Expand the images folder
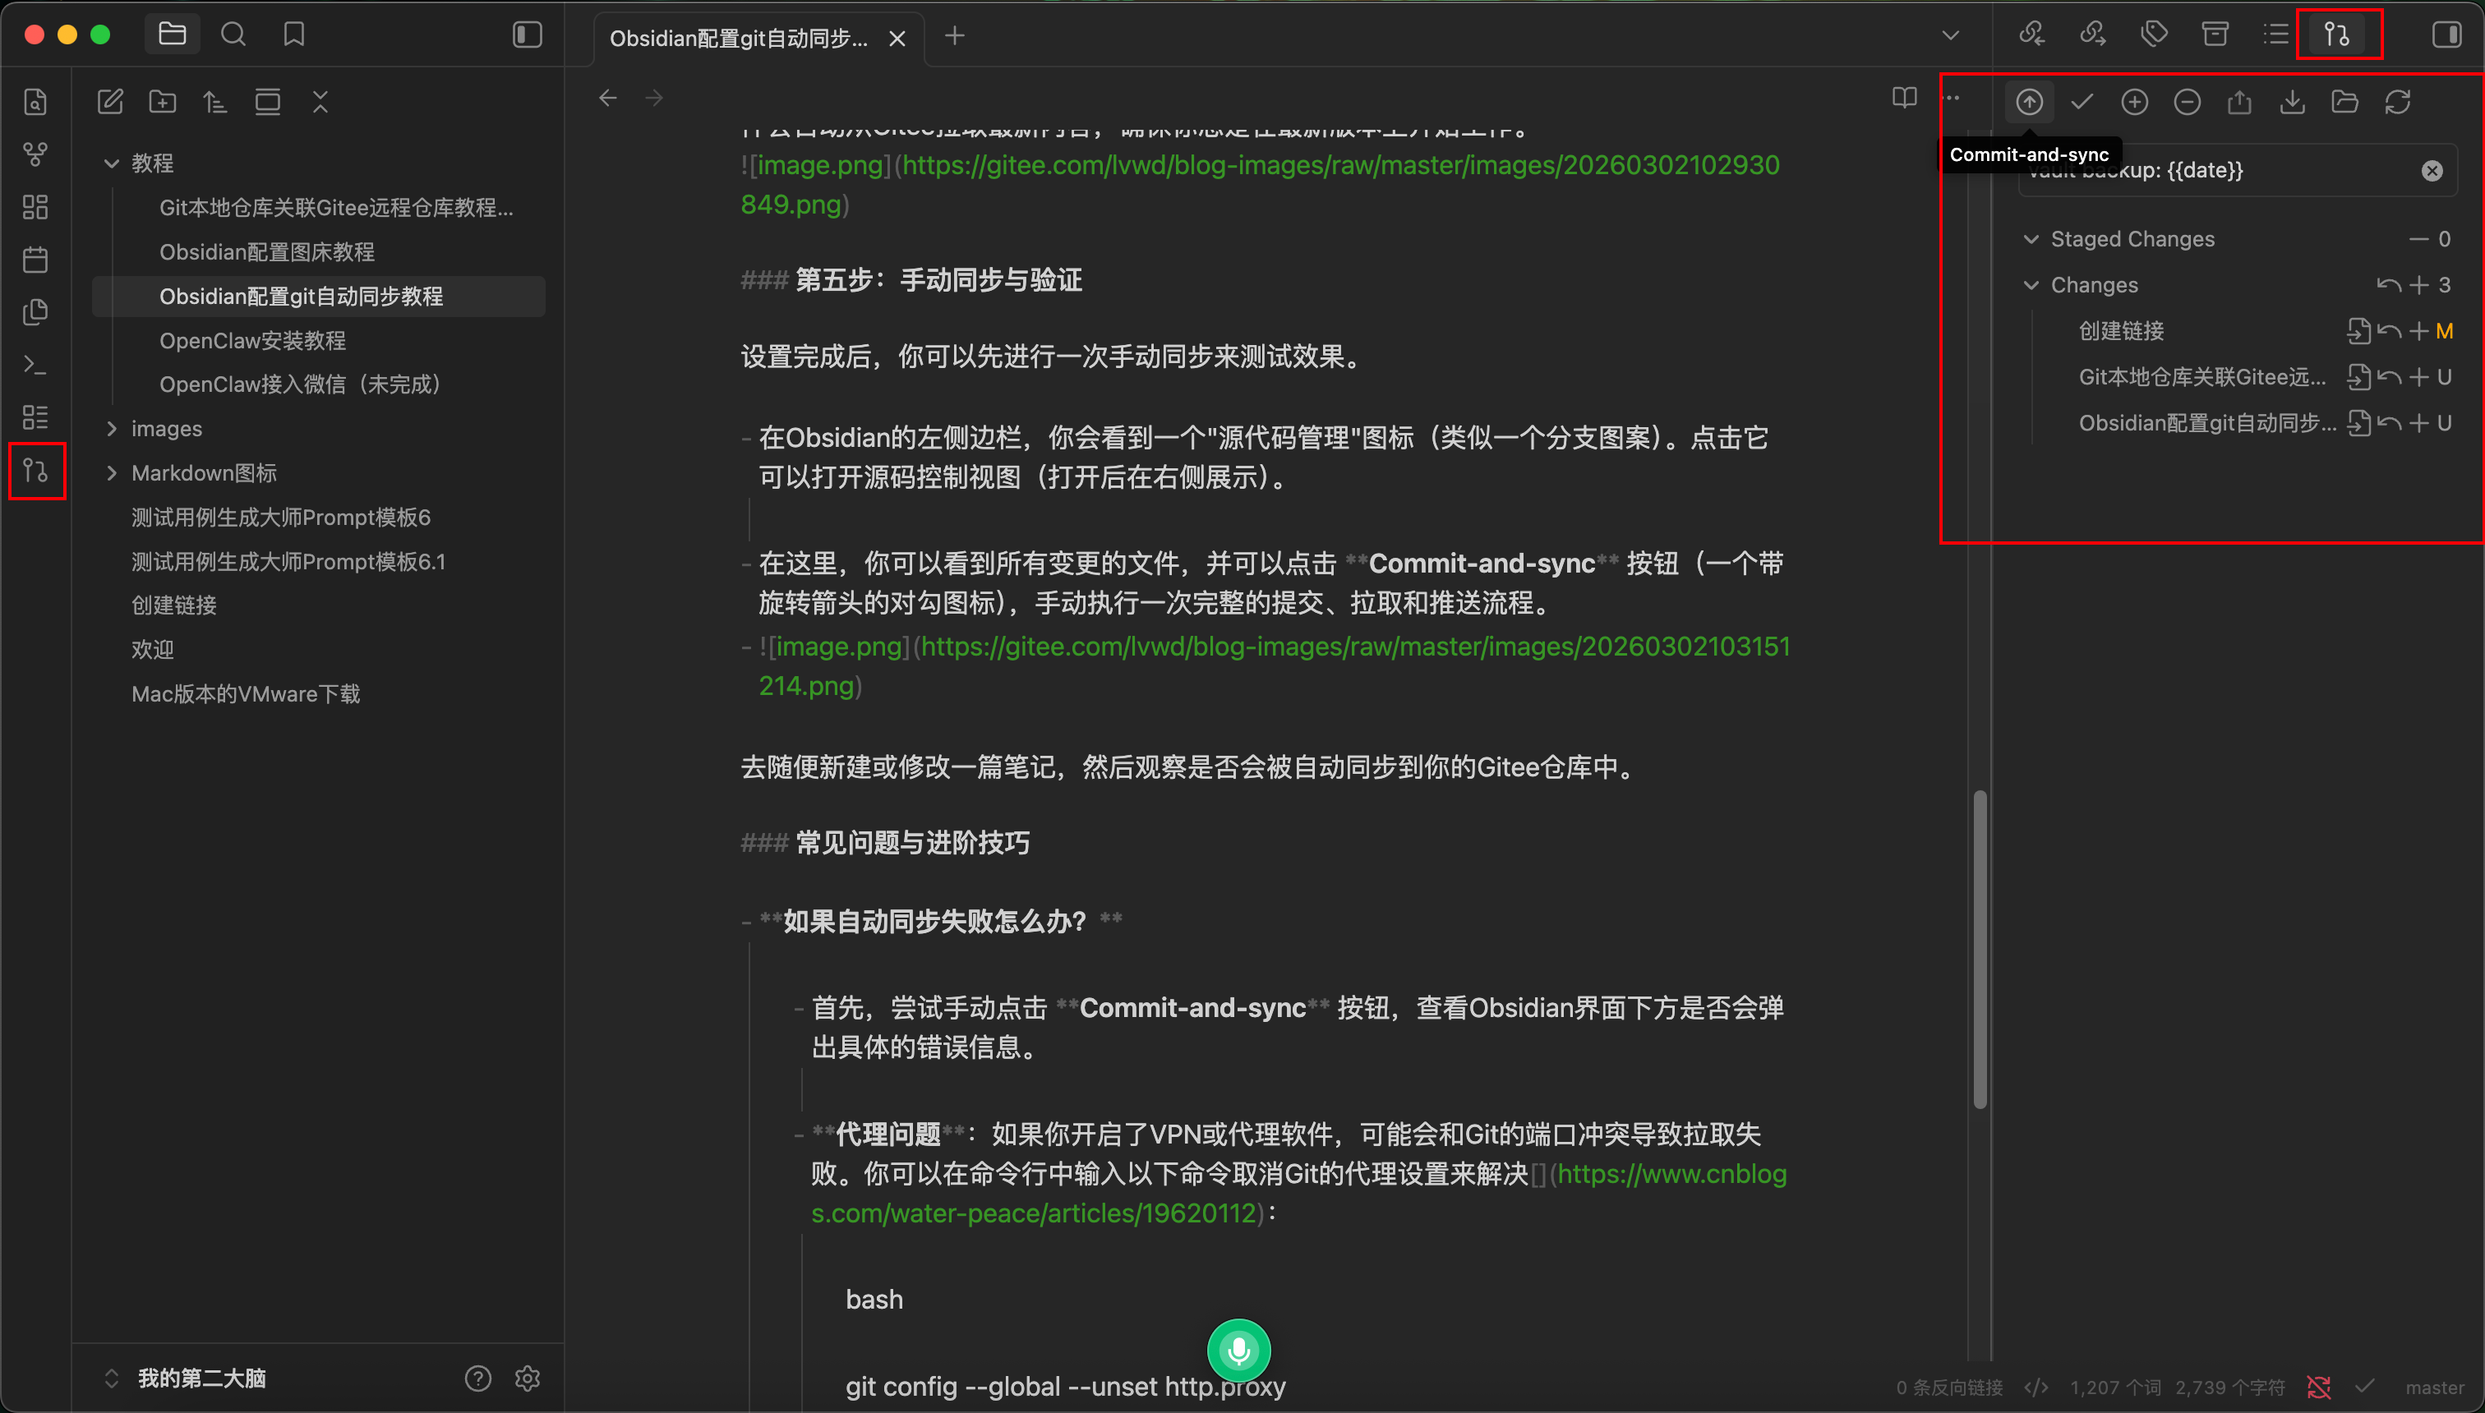This screenshot has width=2485, height=1413. pos(112,428)
